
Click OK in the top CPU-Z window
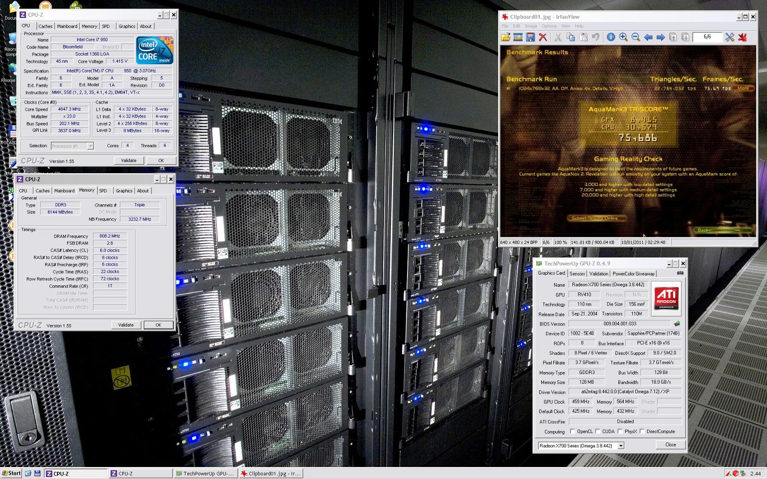pos(161,161)
